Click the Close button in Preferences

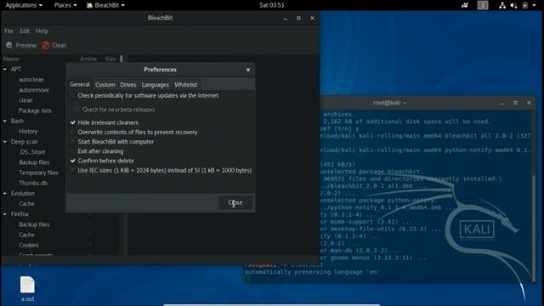[235, 202]
